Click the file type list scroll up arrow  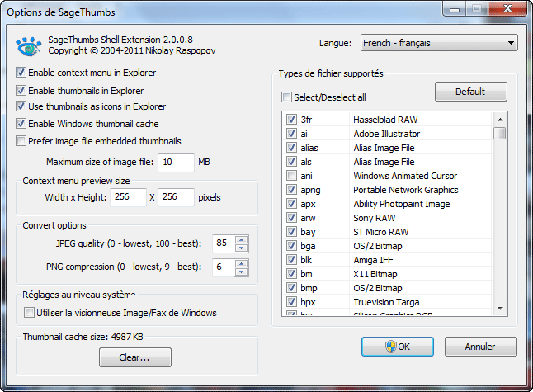[x=500, y=120]
